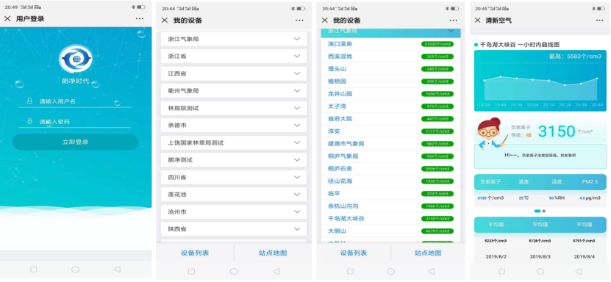Open the 淳安 station
This screenshot has width=611, height=282.
tap(390, 131)
